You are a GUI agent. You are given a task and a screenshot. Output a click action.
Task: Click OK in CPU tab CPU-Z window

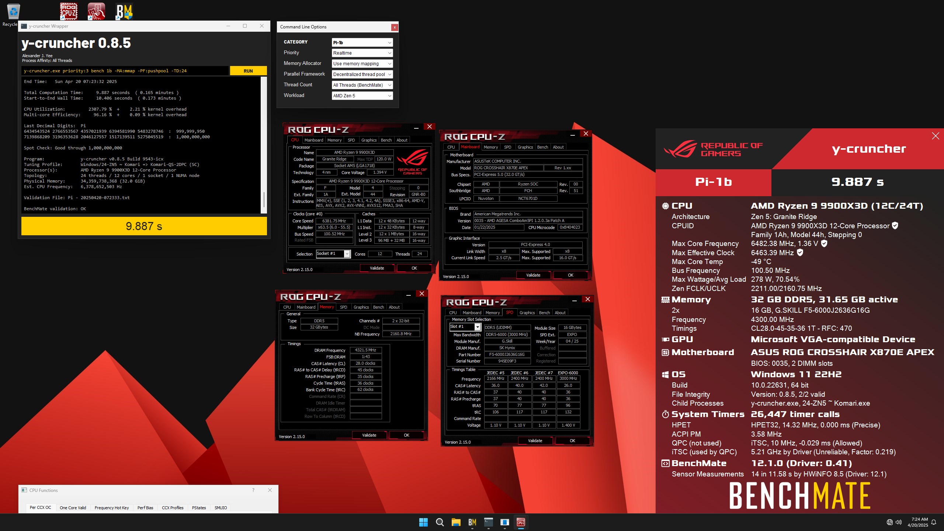point(414,268)
